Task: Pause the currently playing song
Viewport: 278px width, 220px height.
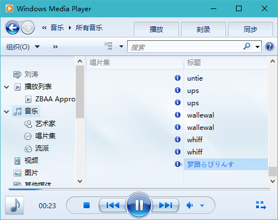Action: 139,205
